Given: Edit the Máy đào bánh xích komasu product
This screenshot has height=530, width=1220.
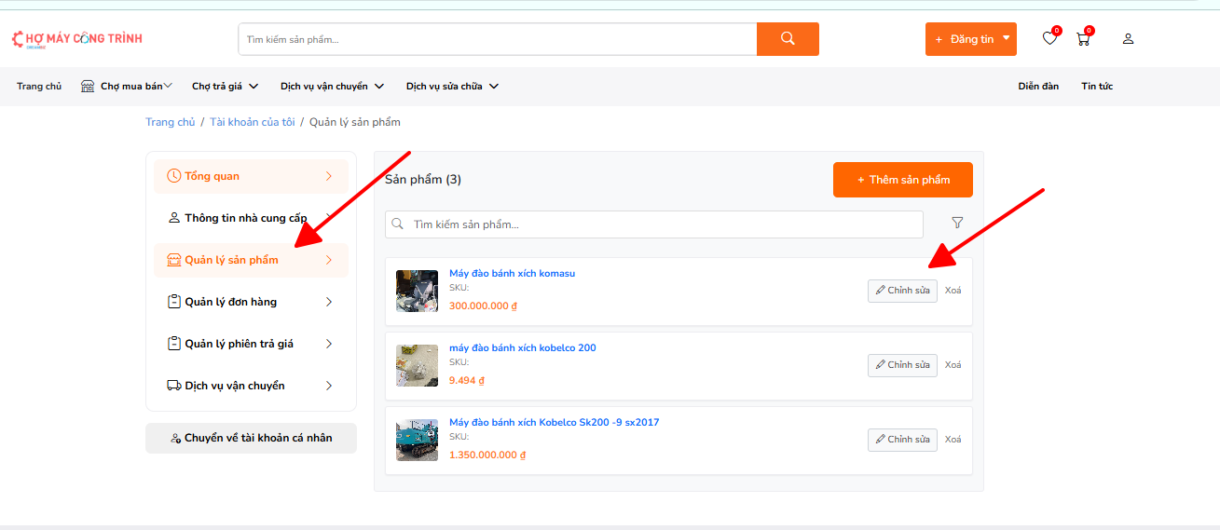Looking at the screenshot, I should [902, 291].
